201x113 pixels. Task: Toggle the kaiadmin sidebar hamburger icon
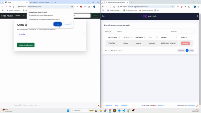click(x=103, y=16)
